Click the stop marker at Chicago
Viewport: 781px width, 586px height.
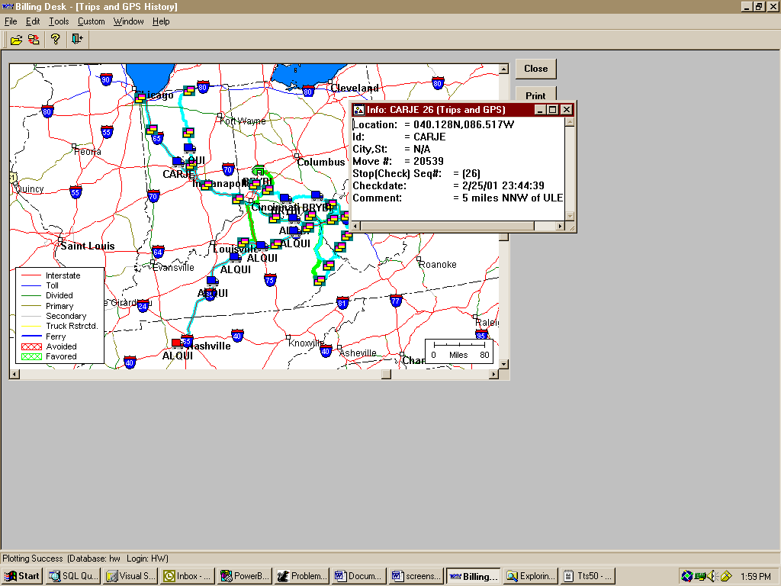click(x=140, y=98)
